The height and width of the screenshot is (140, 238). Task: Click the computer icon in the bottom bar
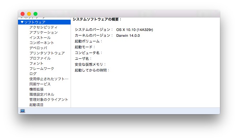click(x=23, y=111)
